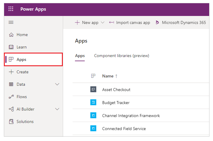Viewport: 213px width, 141px height.
Task: Switch to the Apps tab
Action: pyautogui.click(x=80, y=56)
